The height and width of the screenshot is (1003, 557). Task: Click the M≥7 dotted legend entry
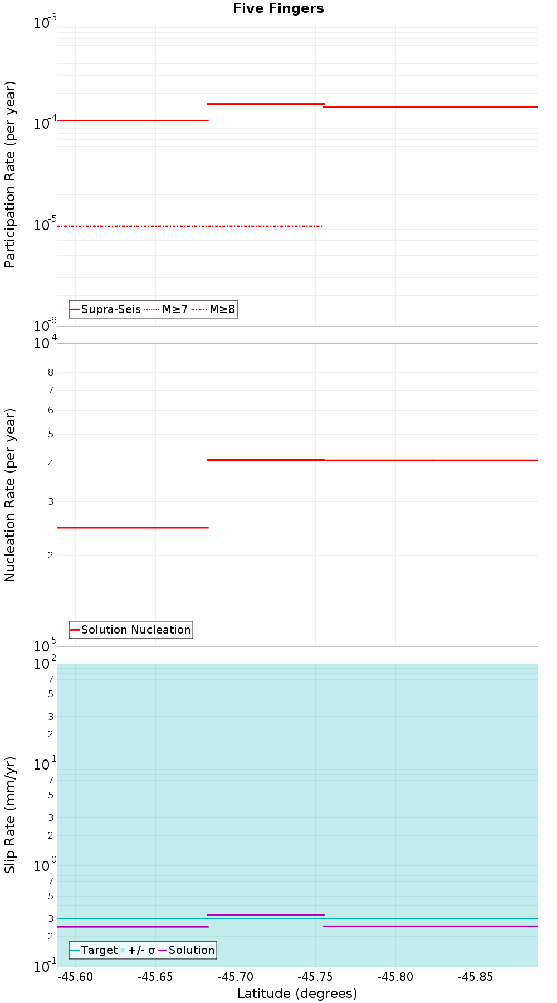(x=166, y=309)
